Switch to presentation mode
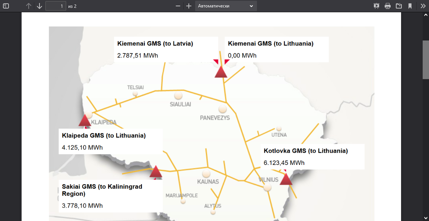 click(x=376, y=6)
